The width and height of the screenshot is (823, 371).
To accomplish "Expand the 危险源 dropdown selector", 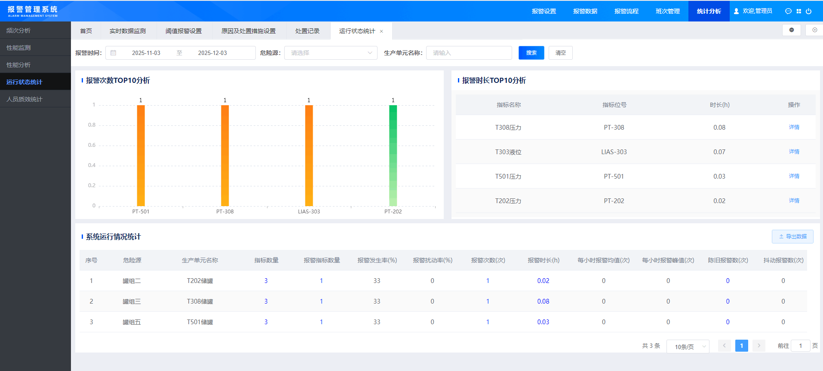I will point(330,53).
